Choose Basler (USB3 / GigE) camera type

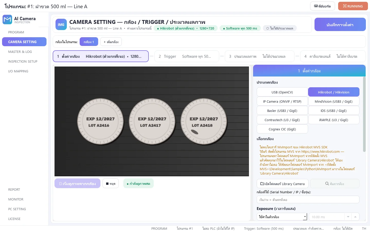282,111
